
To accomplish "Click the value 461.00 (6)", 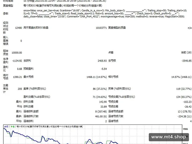I will [x=101, y=116].
